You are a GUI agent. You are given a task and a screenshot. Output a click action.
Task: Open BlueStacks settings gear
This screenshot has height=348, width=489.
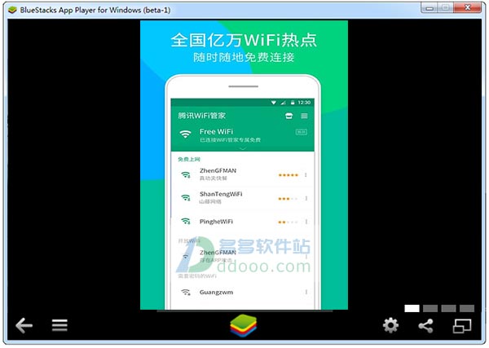pyautogui.click(x=390, y=325)
